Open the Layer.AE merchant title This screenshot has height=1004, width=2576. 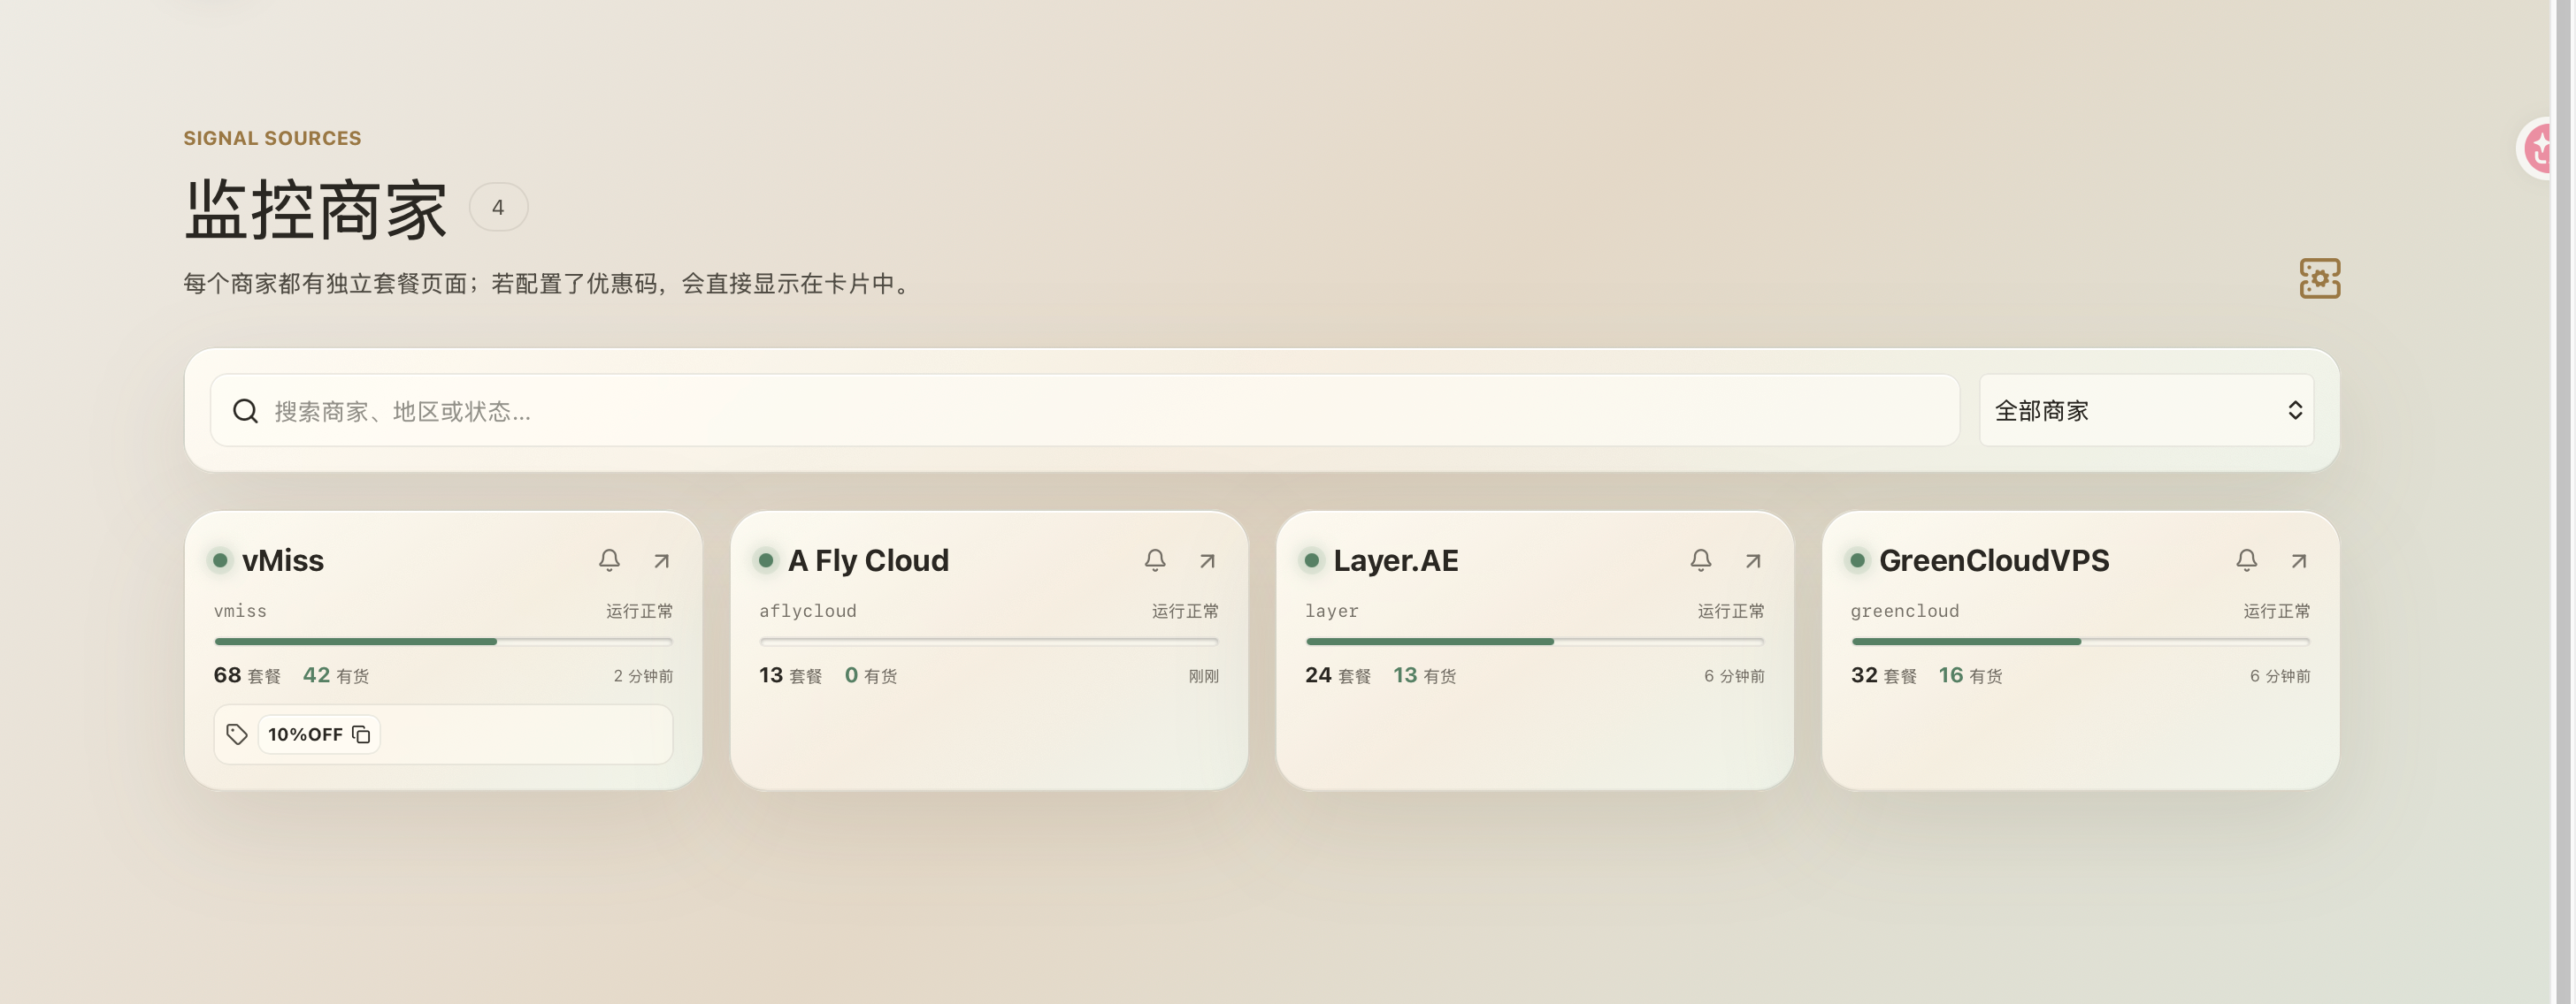(1396, 560)
